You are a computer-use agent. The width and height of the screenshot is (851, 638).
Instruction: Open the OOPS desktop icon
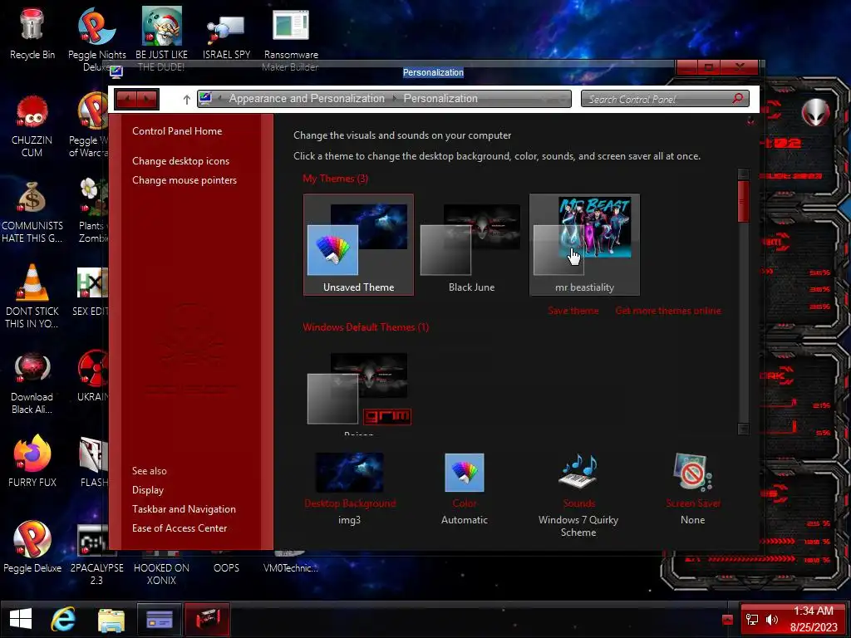click(x=226, y=563)
